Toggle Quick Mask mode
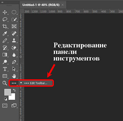 [x=5, y=106]
